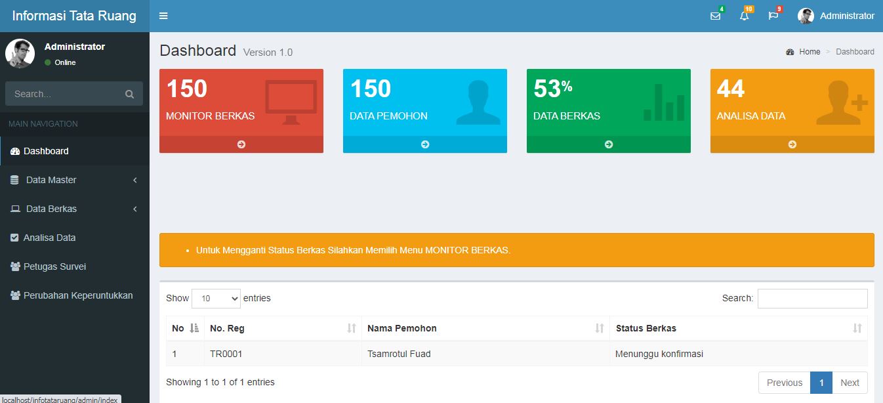Image resolution: width=883 pixels, height=403 pixels.
Task: Open the messages envelope icon with 4 notifications
Action: [715, 16]
